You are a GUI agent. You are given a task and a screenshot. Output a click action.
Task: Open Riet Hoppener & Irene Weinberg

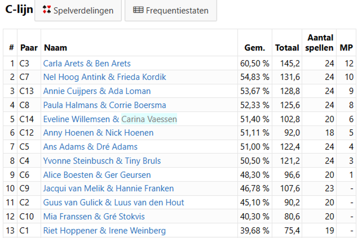pyautogui.click(x=104, y=230)
